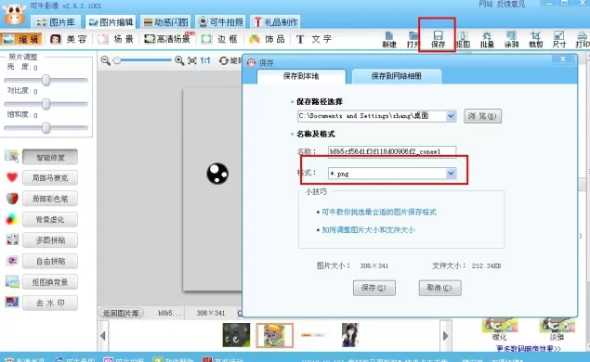This screenshot has width=590, height=362.
Task: Open the 尺寸 resize tool icon
Action: pyautogui.click(x=559, y=40)
